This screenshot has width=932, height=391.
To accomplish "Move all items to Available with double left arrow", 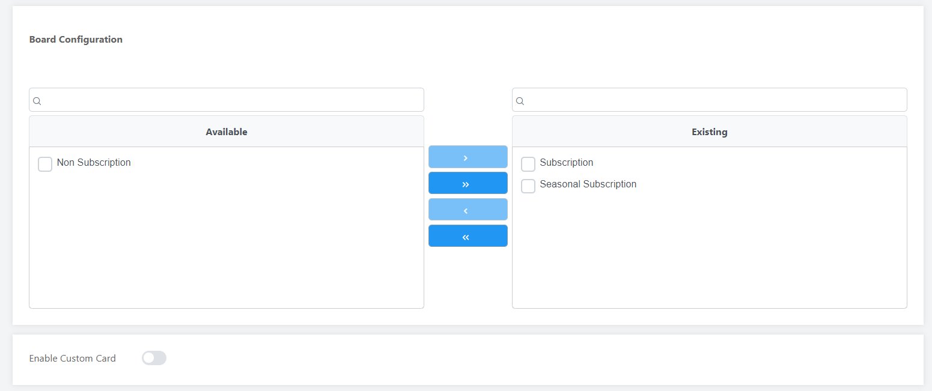I will [468, 236].
